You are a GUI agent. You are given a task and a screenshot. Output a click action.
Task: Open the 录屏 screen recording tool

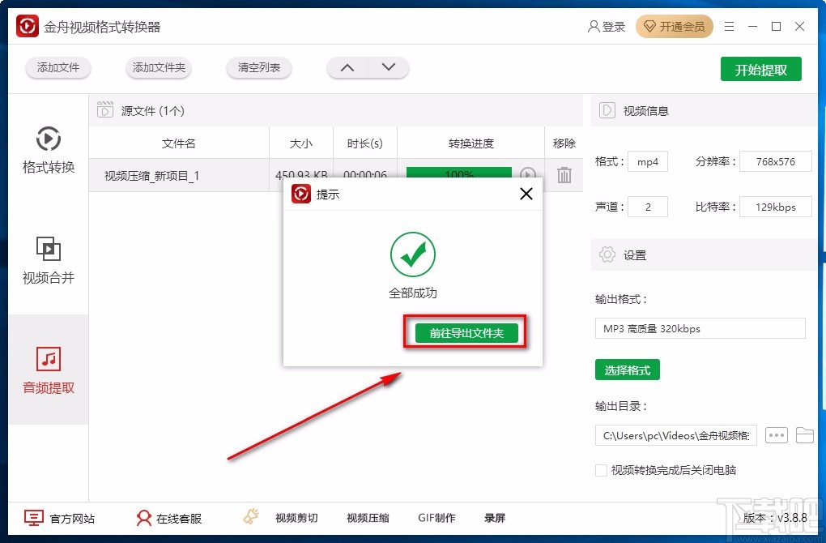(x=495, y=517)
